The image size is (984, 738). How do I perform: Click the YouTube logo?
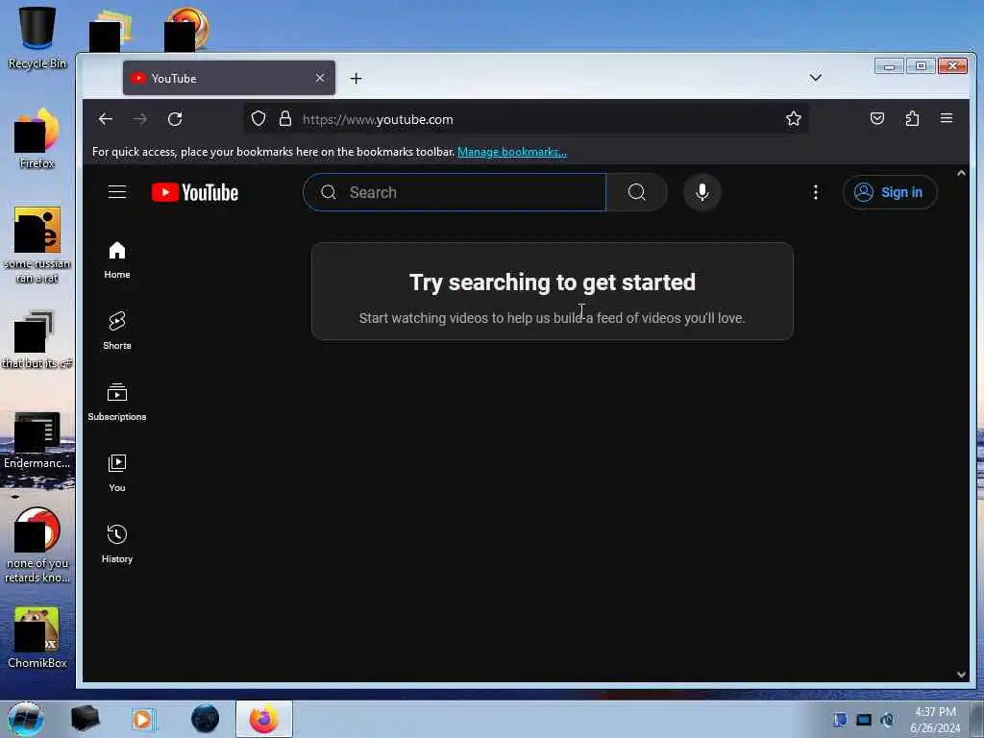pos(194,192)
